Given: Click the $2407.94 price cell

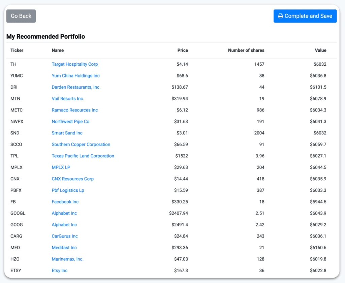Looking at the screenshot, I should click(179, 213).
